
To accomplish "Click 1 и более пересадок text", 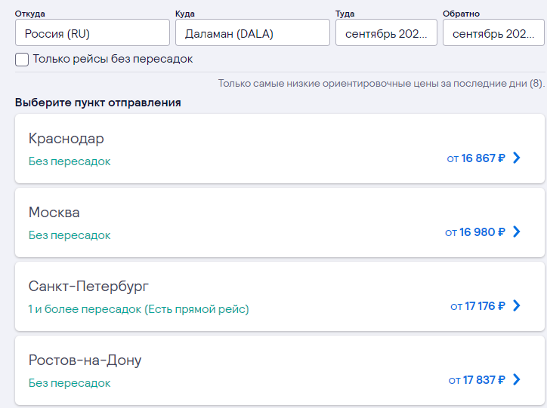I will tap(85, 309).
